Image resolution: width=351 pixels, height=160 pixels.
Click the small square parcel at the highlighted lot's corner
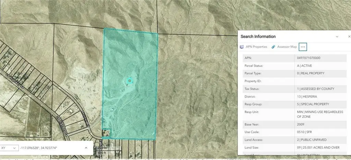pyautogui.click(x=107, y=134)
